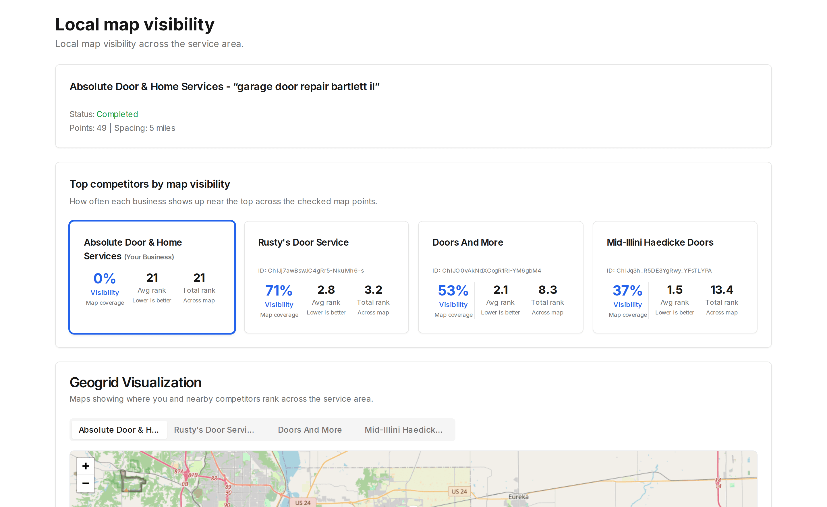Open the Rusty's Door Service competitor card
Screen dimensions: 827x507
point(326,277)
